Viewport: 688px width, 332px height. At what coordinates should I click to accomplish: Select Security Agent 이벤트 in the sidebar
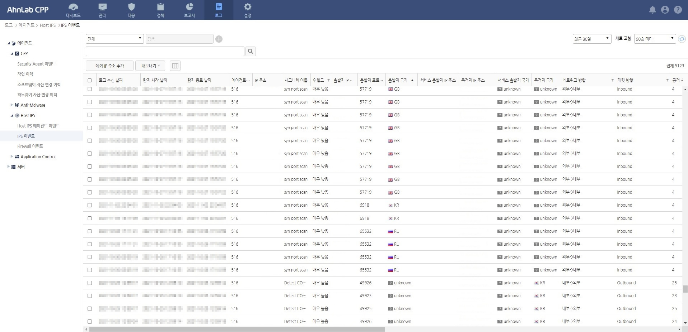point(36,64)
